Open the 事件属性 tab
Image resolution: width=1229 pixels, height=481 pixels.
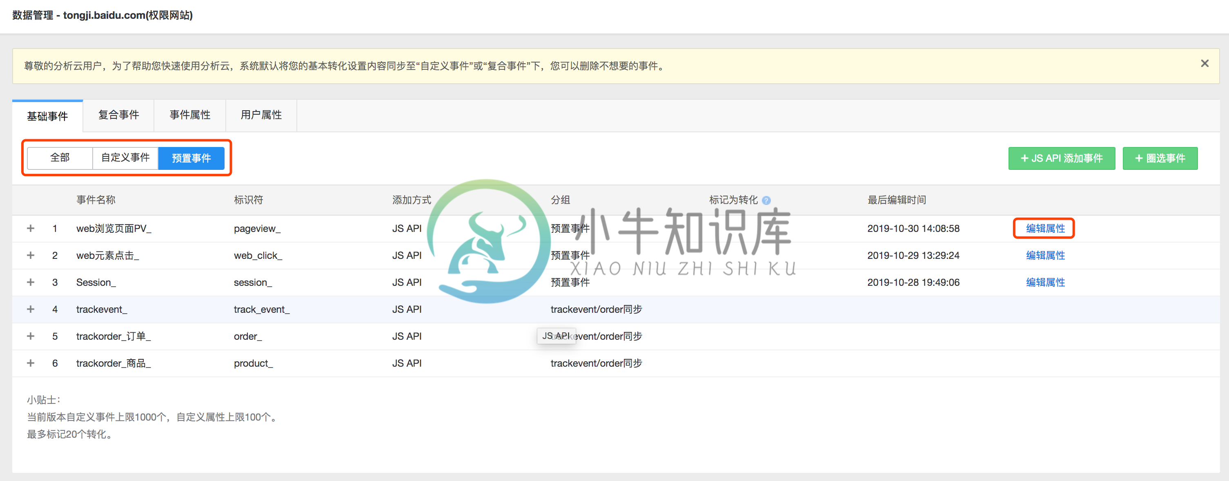tap(190, 115)
